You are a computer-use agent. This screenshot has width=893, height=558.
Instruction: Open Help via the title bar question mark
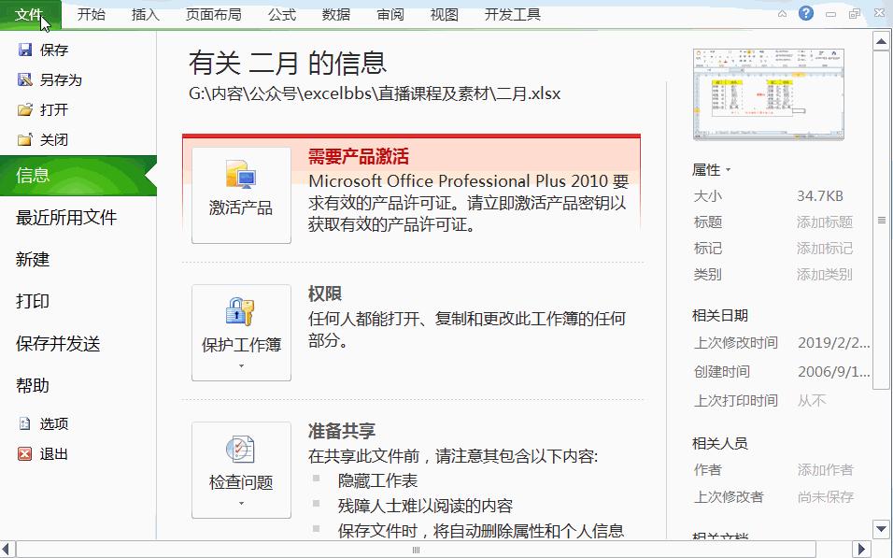click(x=805, y=14)
